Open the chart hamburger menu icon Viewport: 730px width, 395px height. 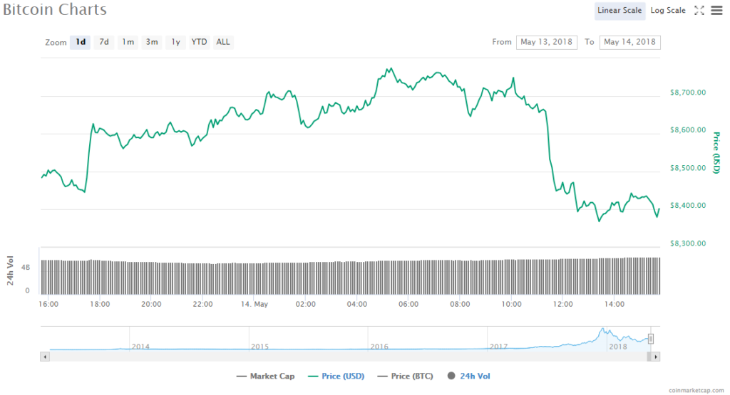pyautogui.click(x=716, y=11)
